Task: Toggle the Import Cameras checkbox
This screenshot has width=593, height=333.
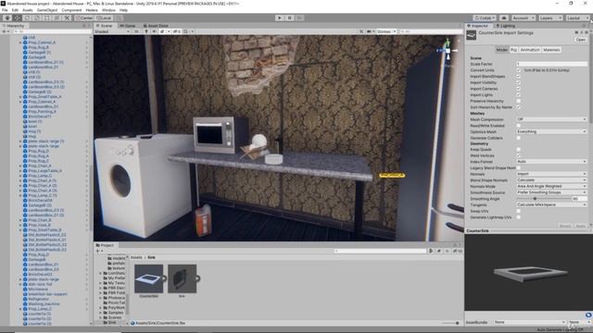Action: (519, 89)
